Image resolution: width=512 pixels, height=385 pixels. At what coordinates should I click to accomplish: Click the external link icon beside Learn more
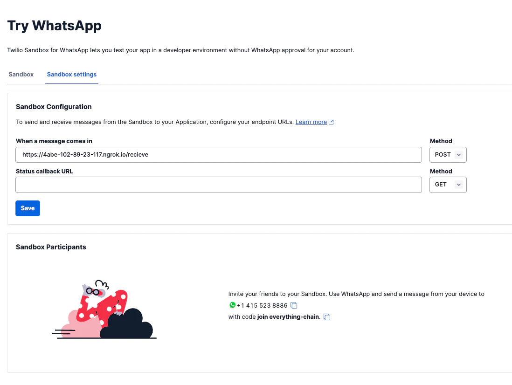331,122
